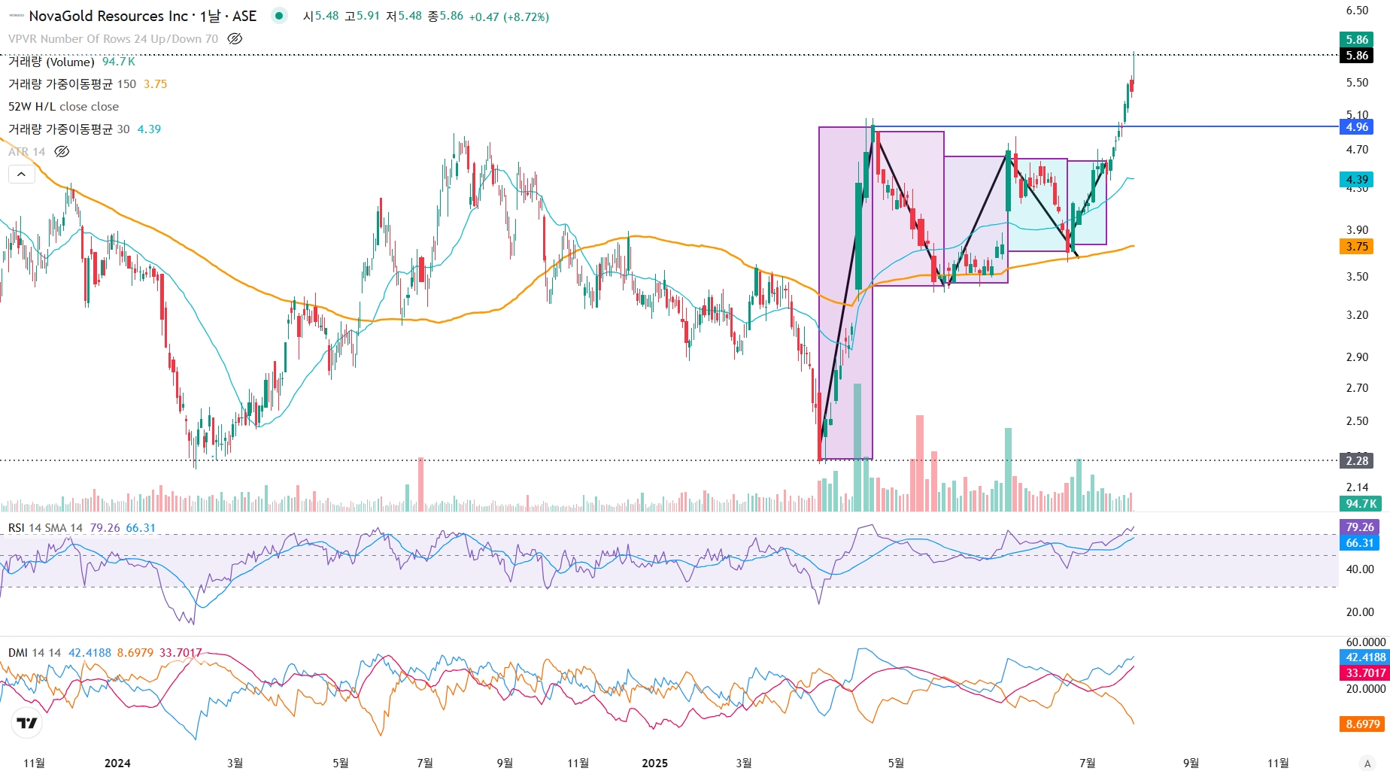The width and height of the screenshot is (1390, 771).
Task: Click the blue 66.31 RSI scale tag
Action: point(1360,542)
